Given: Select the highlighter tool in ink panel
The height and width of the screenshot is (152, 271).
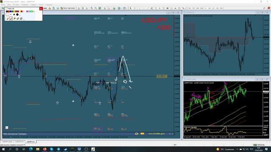Looking at the screenshot, I should click(11, 19).
